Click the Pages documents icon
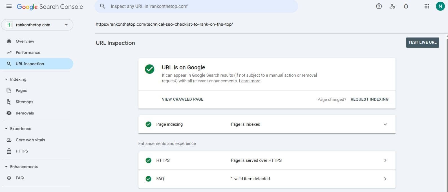Screen dimensions: 448x192 [9, 91]
